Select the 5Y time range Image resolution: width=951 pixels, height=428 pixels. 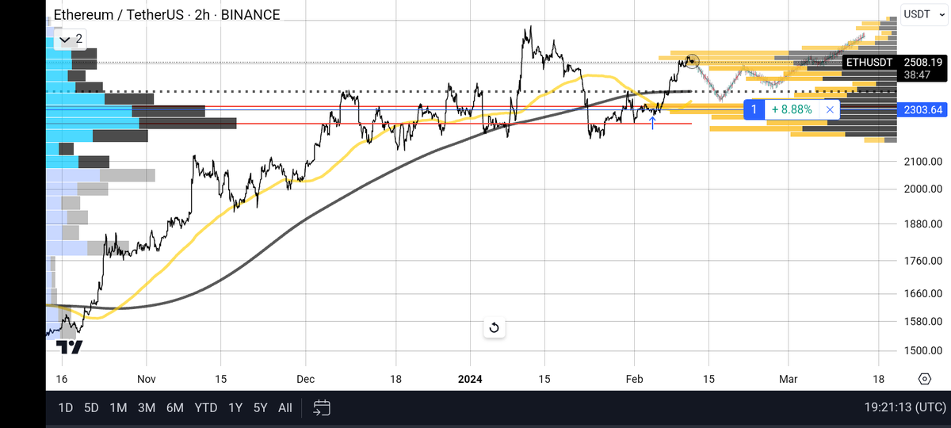260,408
